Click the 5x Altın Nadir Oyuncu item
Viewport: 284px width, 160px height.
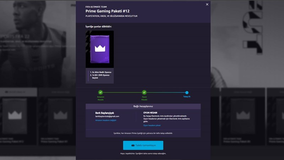(x=101, y=72)
